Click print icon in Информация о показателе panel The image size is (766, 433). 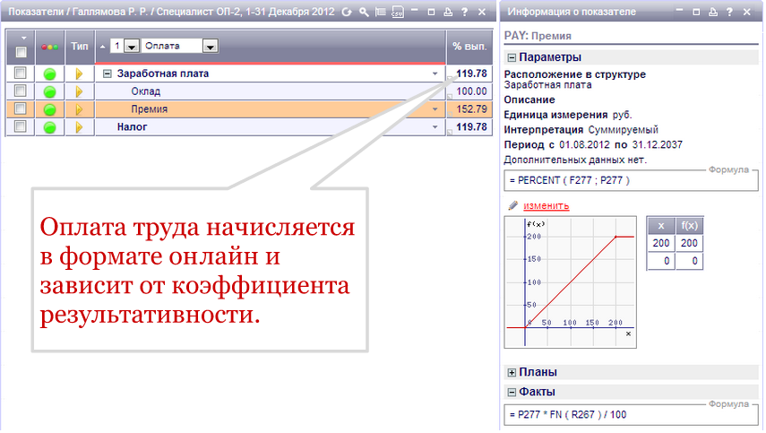click(x=713, y=12)
